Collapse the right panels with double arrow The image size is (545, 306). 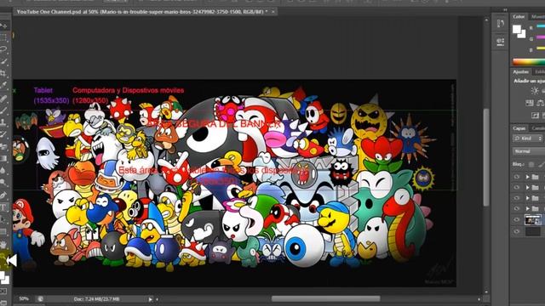505,10
